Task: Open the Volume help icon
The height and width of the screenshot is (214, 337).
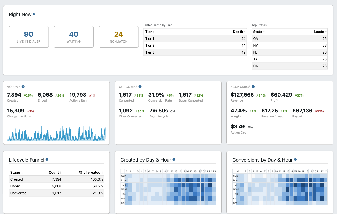Action: tap(23, 87)
